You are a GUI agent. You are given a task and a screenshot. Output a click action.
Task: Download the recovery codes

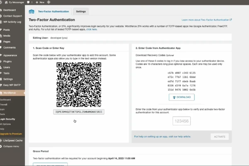pos(181,97)
